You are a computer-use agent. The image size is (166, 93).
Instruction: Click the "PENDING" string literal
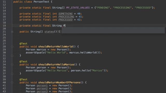(x=103, y=8)
